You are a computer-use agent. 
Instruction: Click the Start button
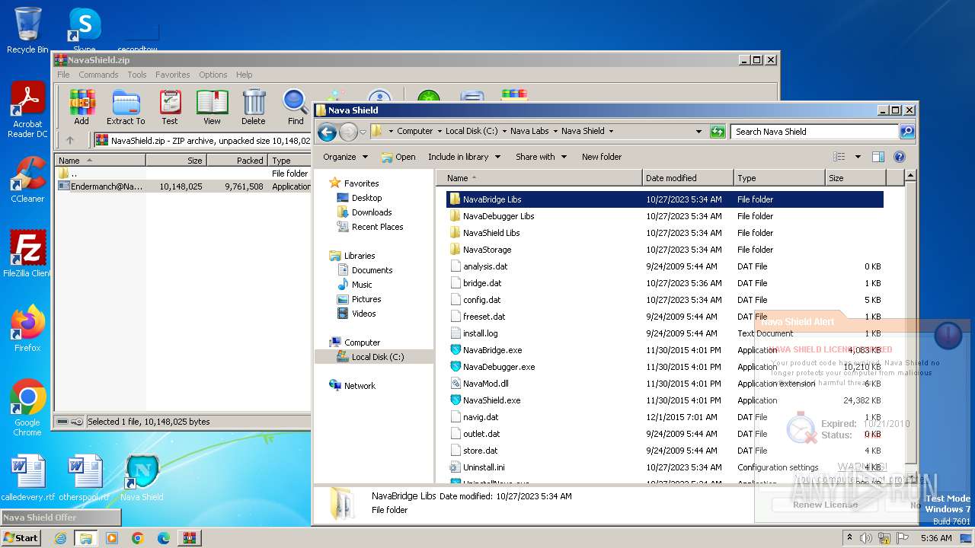21,538
